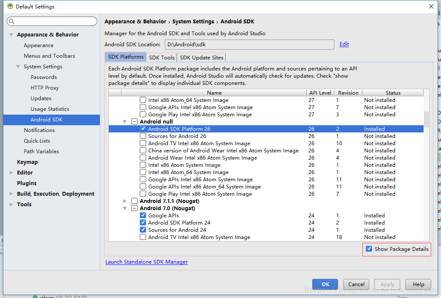Screen dimensions: 441x298
Task: Collapse System Settings subtree
Action: [18, 67]
